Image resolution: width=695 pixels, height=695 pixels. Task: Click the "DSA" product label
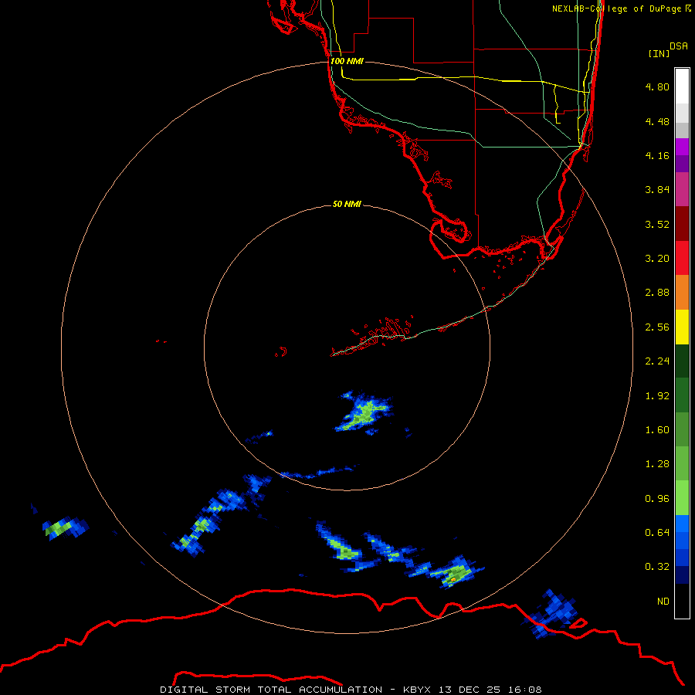(x=679, y=46)
